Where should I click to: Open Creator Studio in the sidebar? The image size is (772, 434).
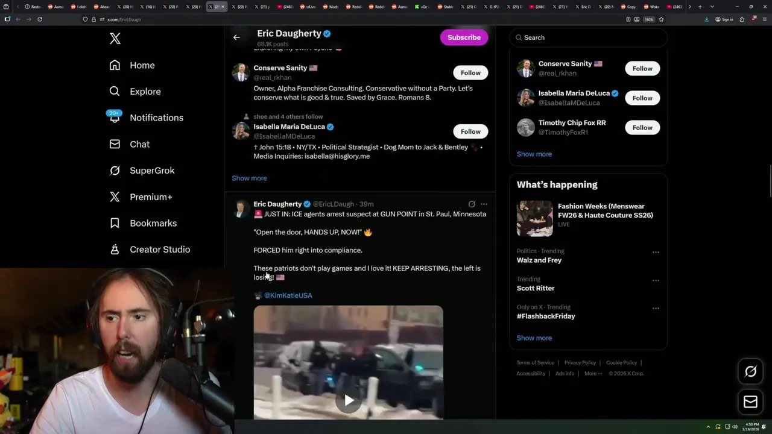[150, 250]
